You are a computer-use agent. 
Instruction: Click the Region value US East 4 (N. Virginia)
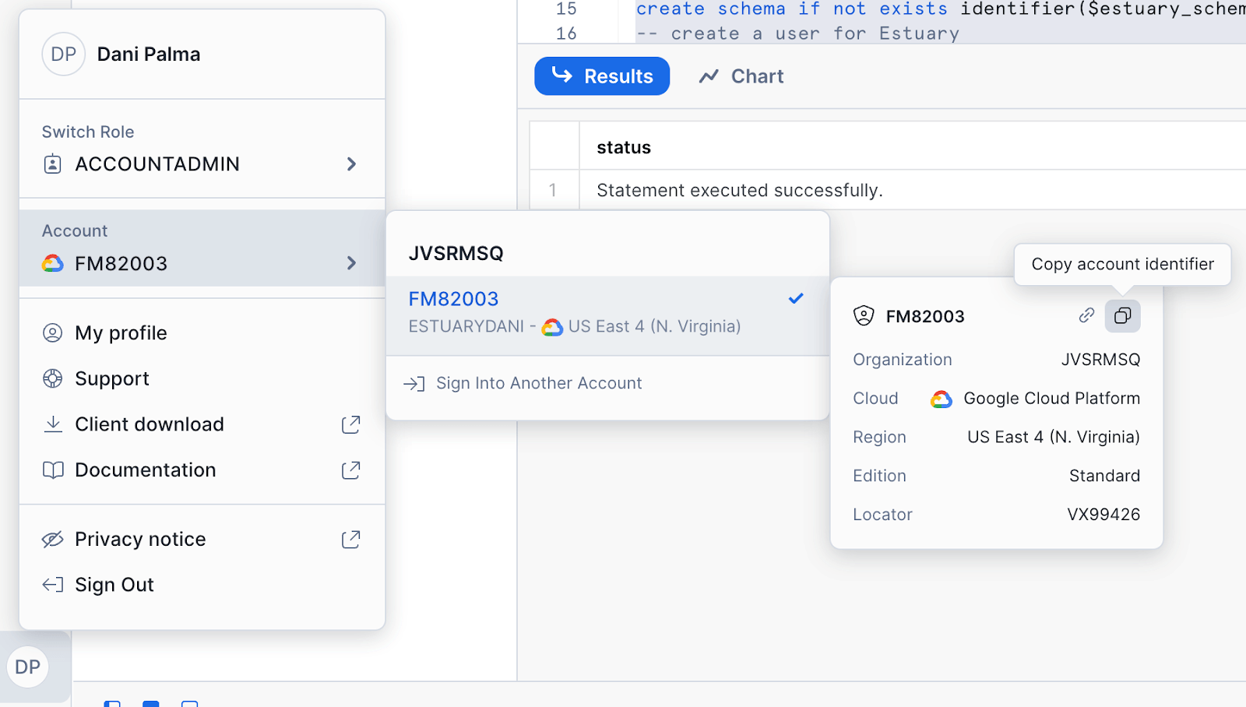[x=1054, y=437]
